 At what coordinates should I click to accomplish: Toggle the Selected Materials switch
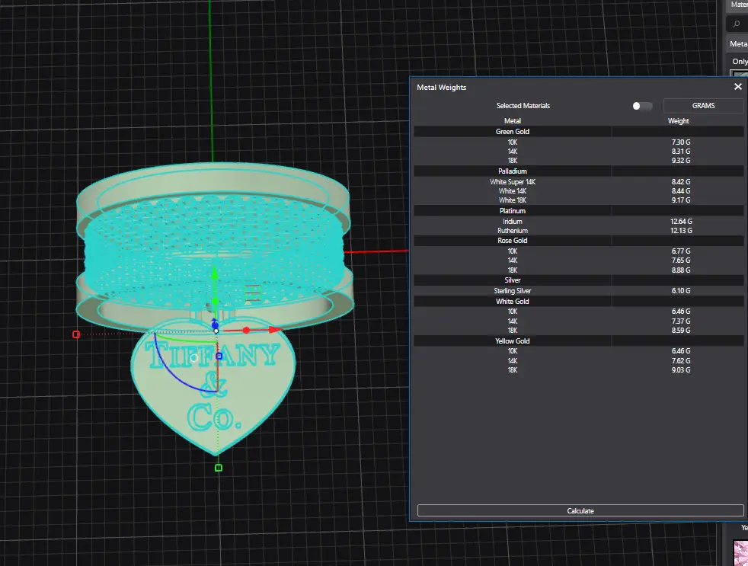(641, 106)
